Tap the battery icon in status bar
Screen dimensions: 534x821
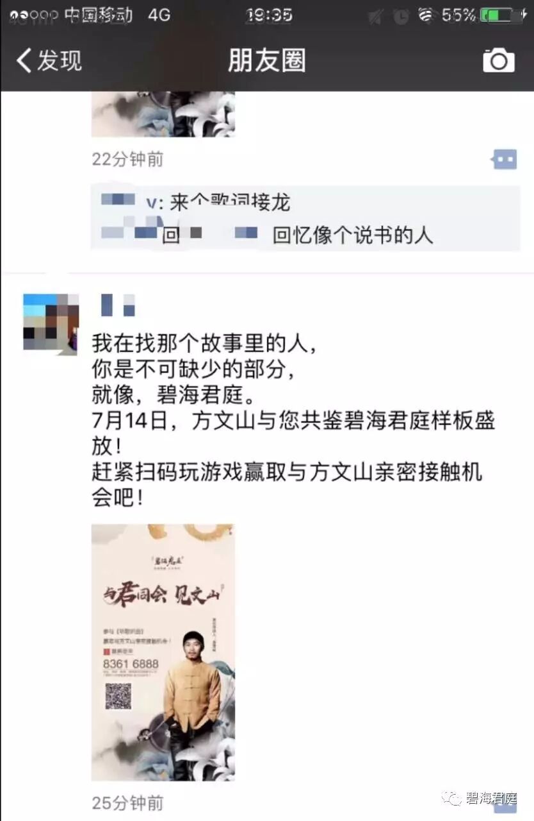coord(501,15)
